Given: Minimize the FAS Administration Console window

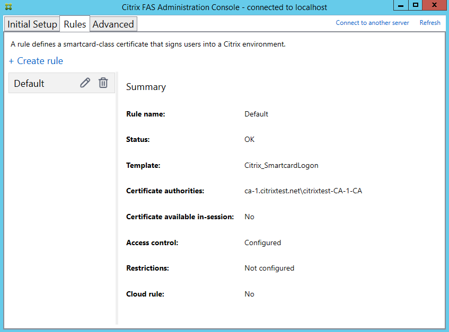Looking at the screenshot, I should pos(401,5).
